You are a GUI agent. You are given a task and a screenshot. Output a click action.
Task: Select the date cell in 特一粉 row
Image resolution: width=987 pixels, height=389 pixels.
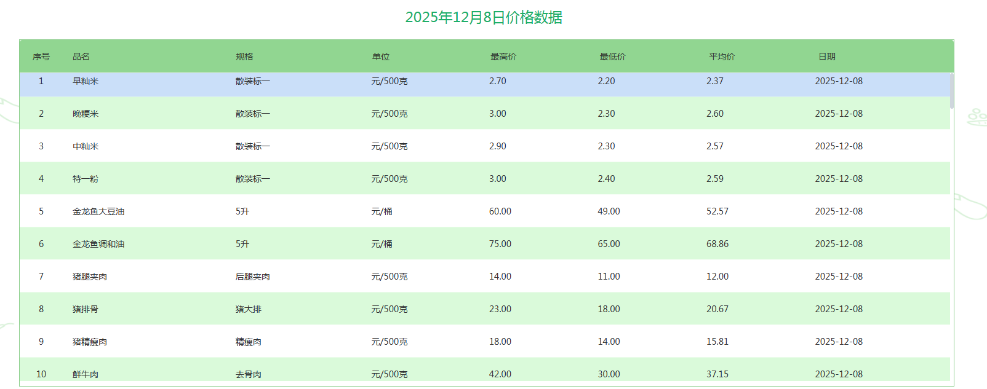click(839, 179)
